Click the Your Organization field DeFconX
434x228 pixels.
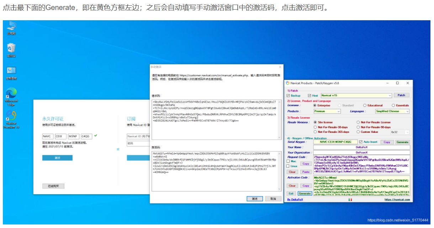pyautogui.click(x=361, y=152)
